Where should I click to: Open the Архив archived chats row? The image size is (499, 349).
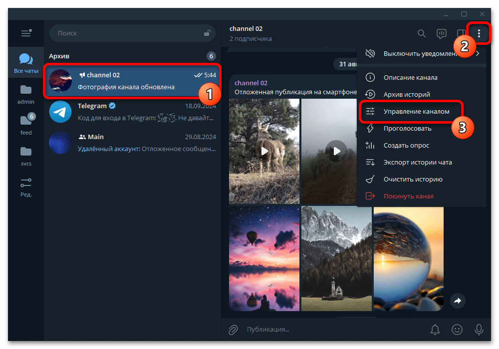[x=132, y=56]
